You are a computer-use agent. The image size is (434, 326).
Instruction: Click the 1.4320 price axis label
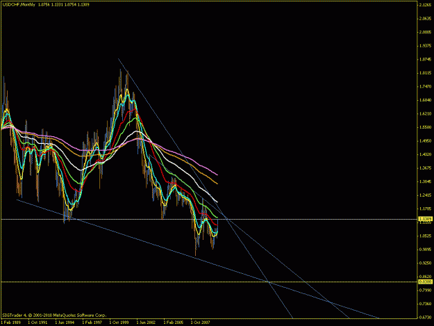click(426, 154)
